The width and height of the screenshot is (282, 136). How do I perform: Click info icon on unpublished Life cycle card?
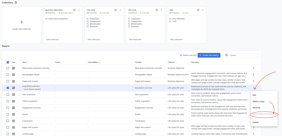[x=157, y=10]
